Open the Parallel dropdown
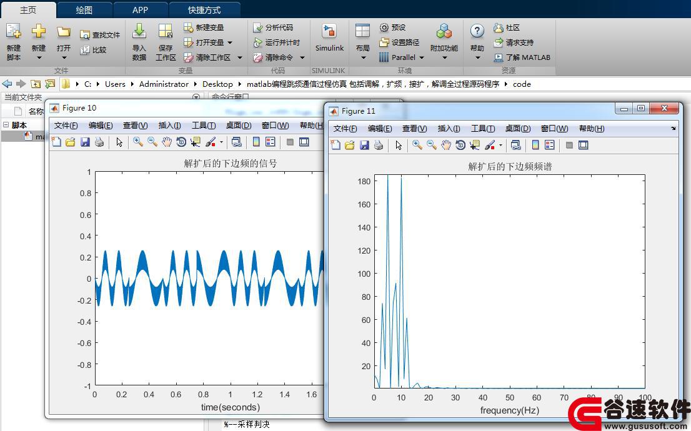Image resolution: width=691 pixels, height=431 pixels. click(422, 57)
